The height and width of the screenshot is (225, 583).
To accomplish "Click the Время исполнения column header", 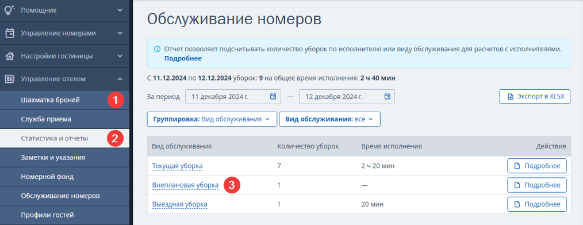I will click(x=392, y=146).
